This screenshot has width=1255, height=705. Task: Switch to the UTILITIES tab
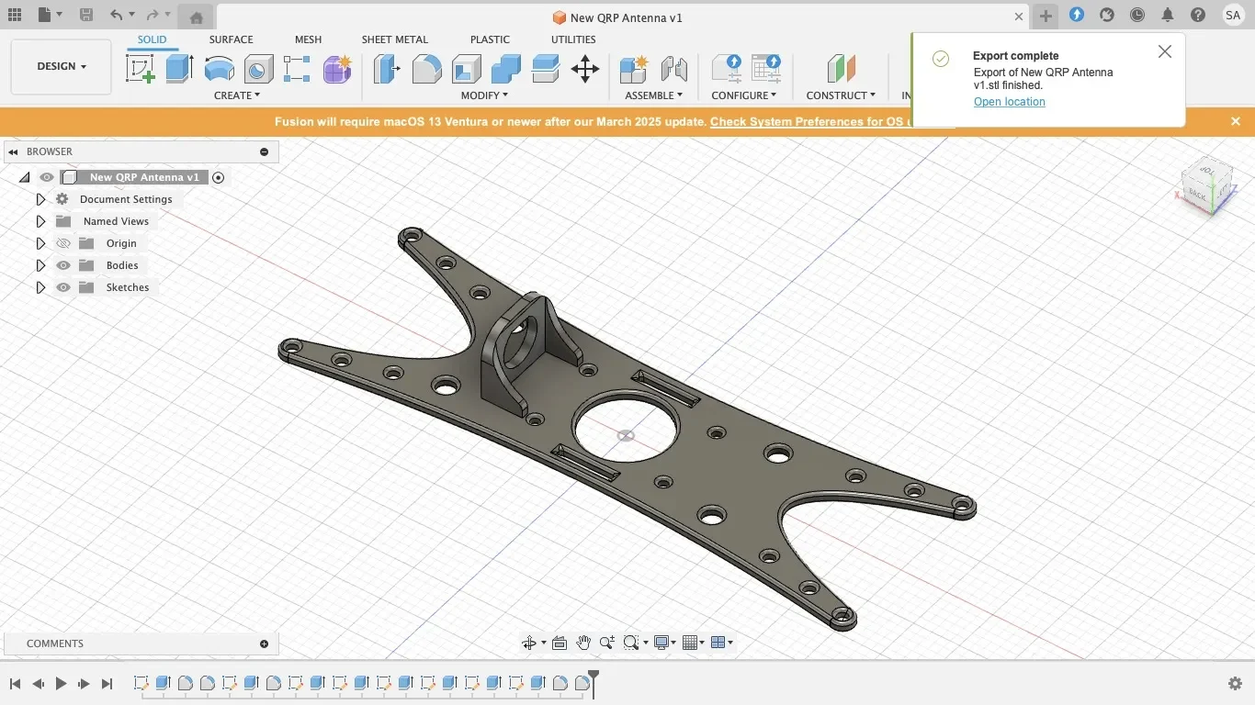[x=573, y=39]
